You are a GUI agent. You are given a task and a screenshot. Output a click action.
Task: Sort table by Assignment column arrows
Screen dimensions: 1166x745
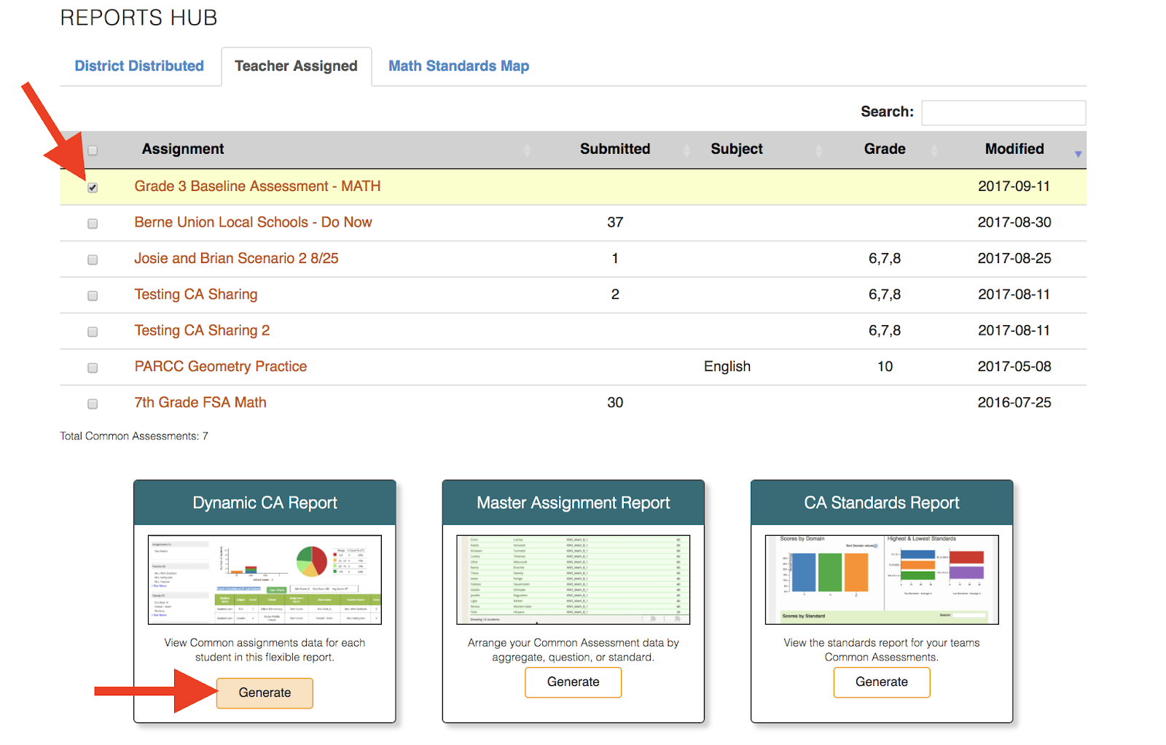pyautogui.click(x=527, y=151)
